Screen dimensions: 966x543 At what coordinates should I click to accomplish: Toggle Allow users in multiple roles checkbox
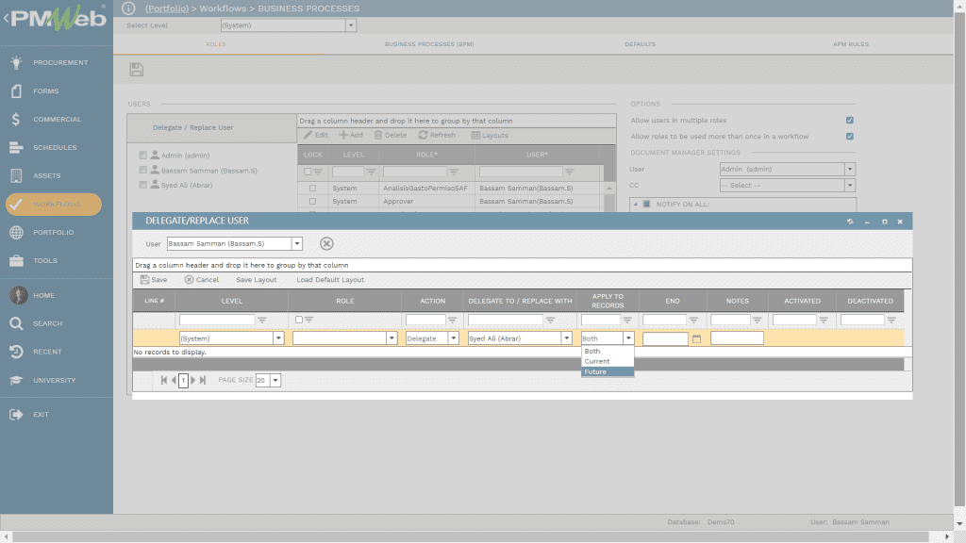(x=850, y=120)
